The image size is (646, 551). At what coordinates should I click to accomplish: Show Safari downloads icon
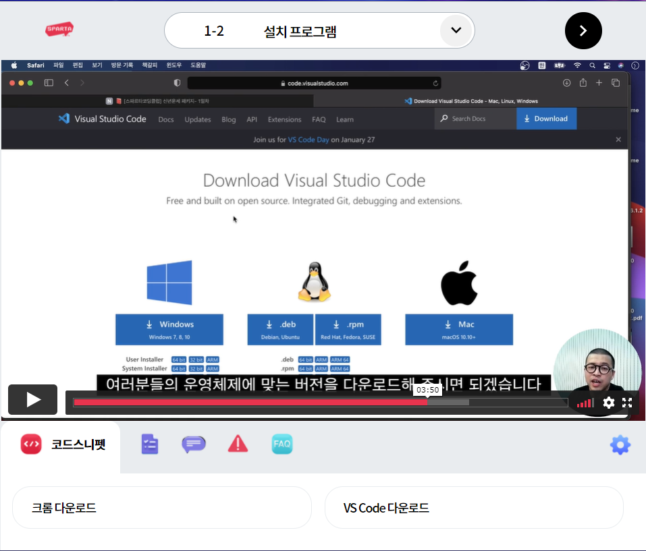pos(567,83)
